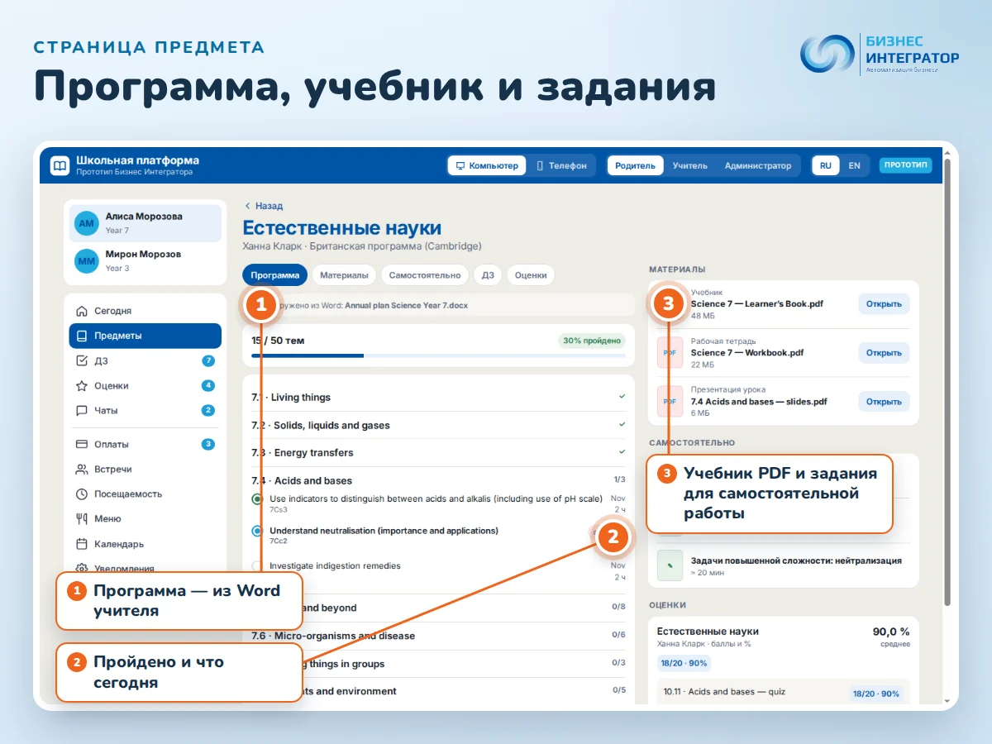Expand the 'things in groups' topic row
This screenshot has width=992, height=744.
[438, 663]
